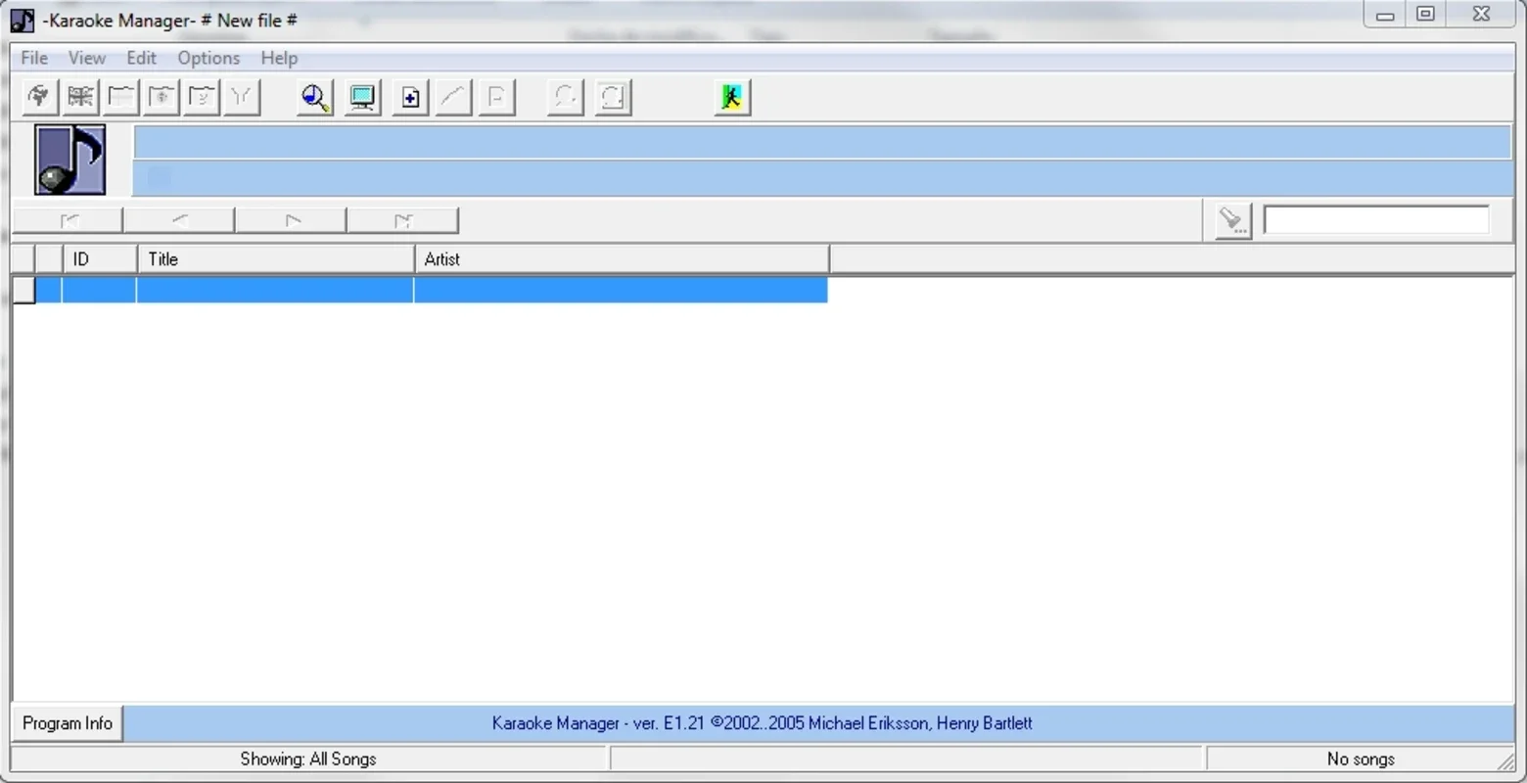Click the curved arrow undo toolbar icon

point(565,97)
